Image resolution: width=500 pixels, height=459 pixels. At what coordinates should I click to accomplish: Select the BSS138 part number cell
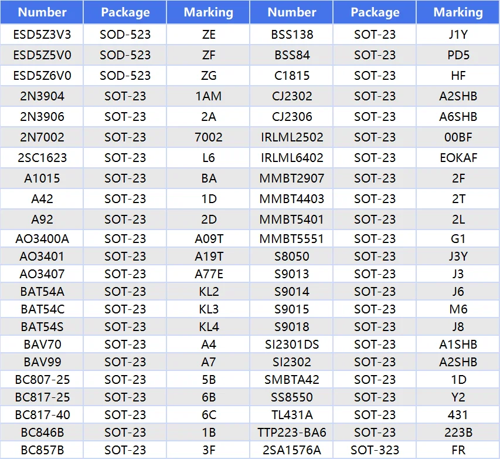tap(292, 35)
